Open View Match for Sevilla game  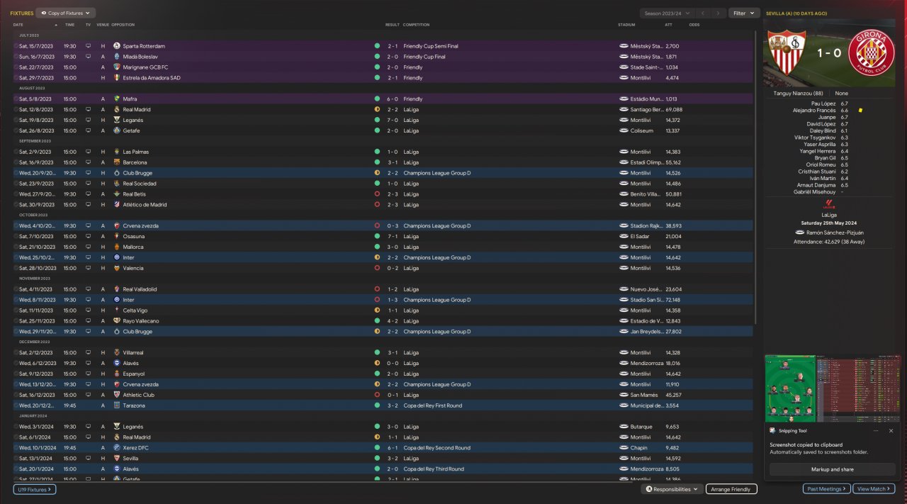click(x=874, y=489)
